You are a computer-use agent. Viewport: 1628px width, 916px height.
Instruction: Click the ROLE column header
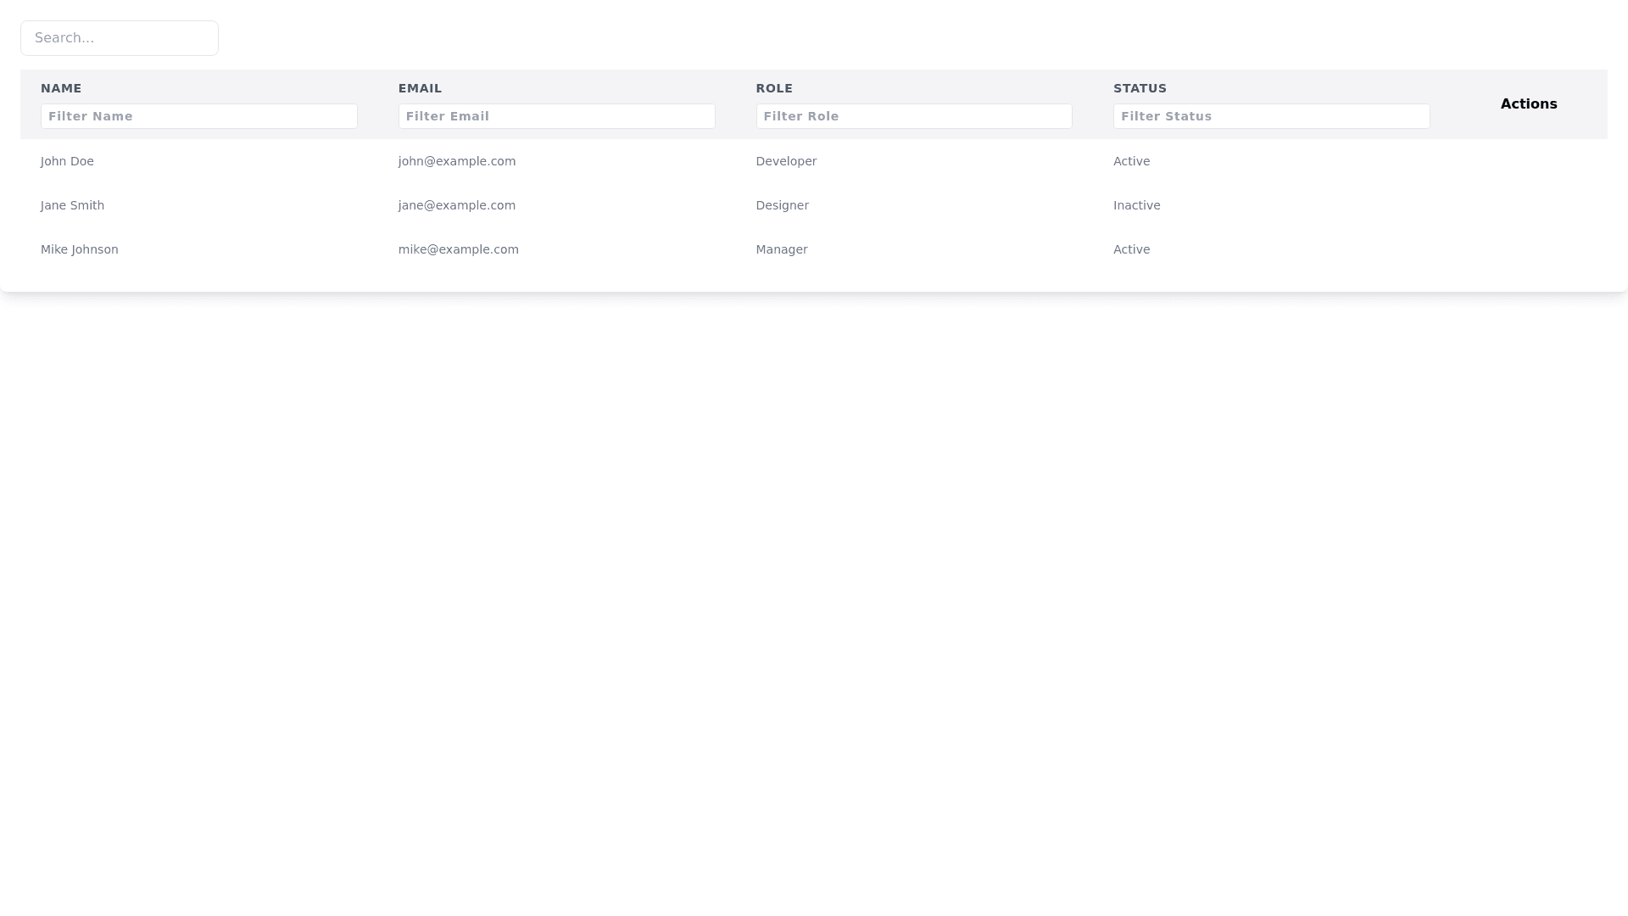click(774, 88)
